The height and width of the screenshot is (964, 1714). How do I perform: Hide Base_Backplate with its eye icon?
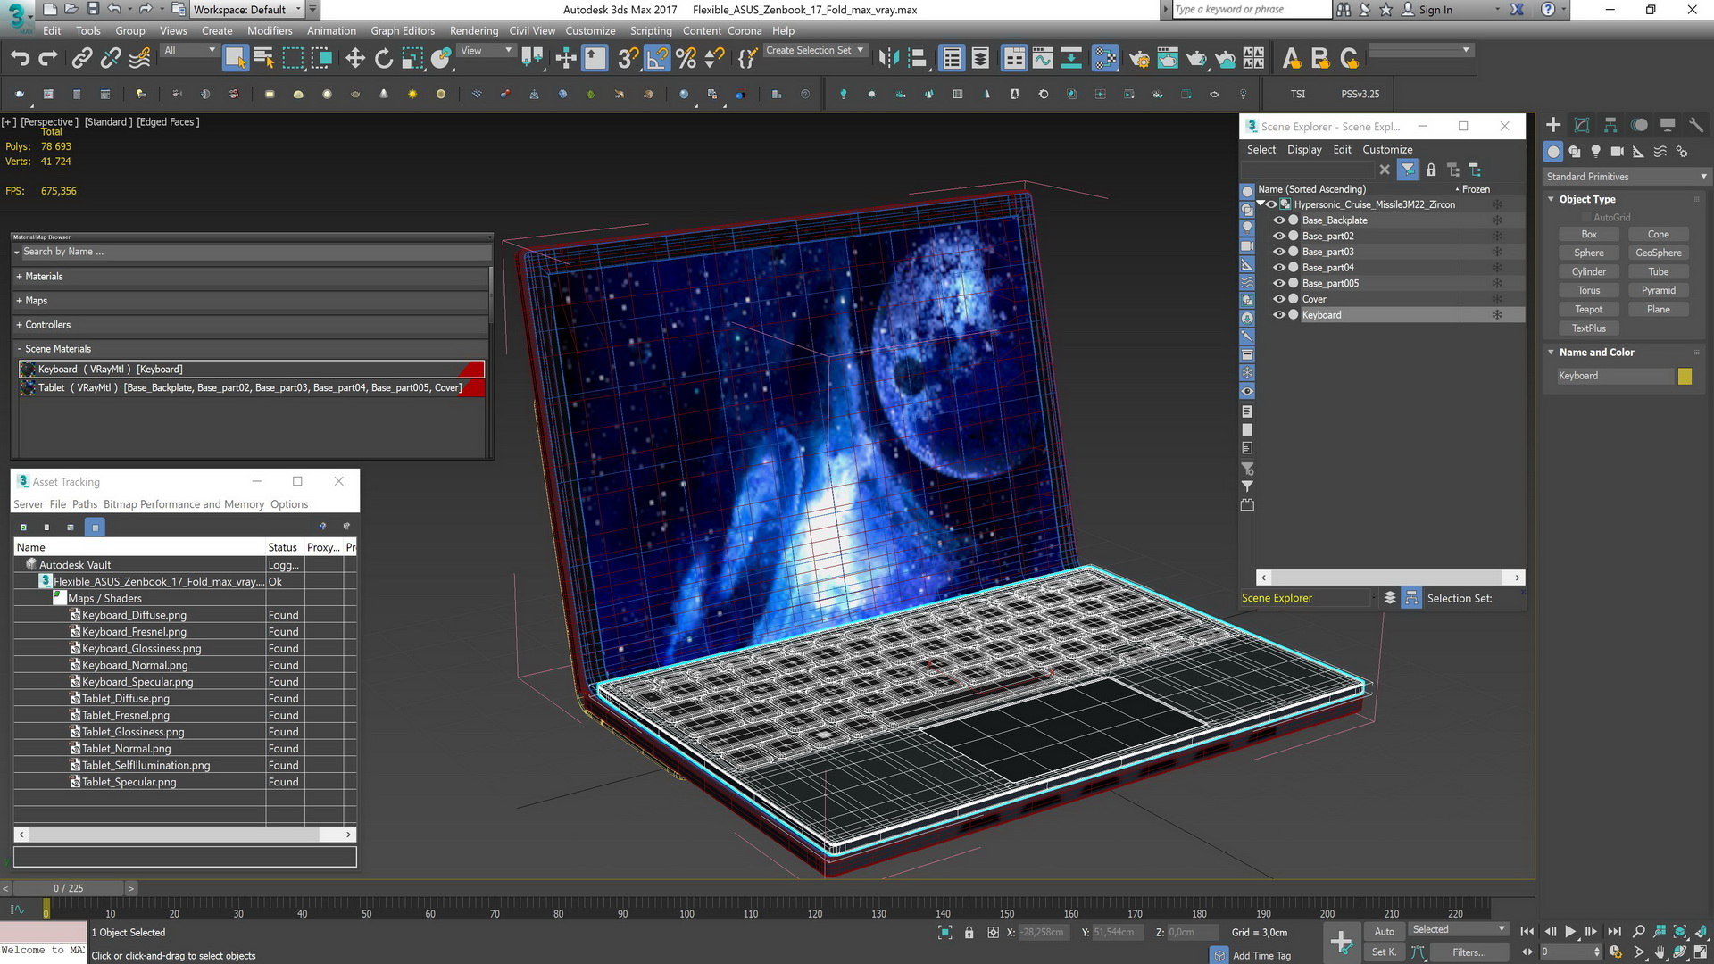click(x=1279, y=220)
